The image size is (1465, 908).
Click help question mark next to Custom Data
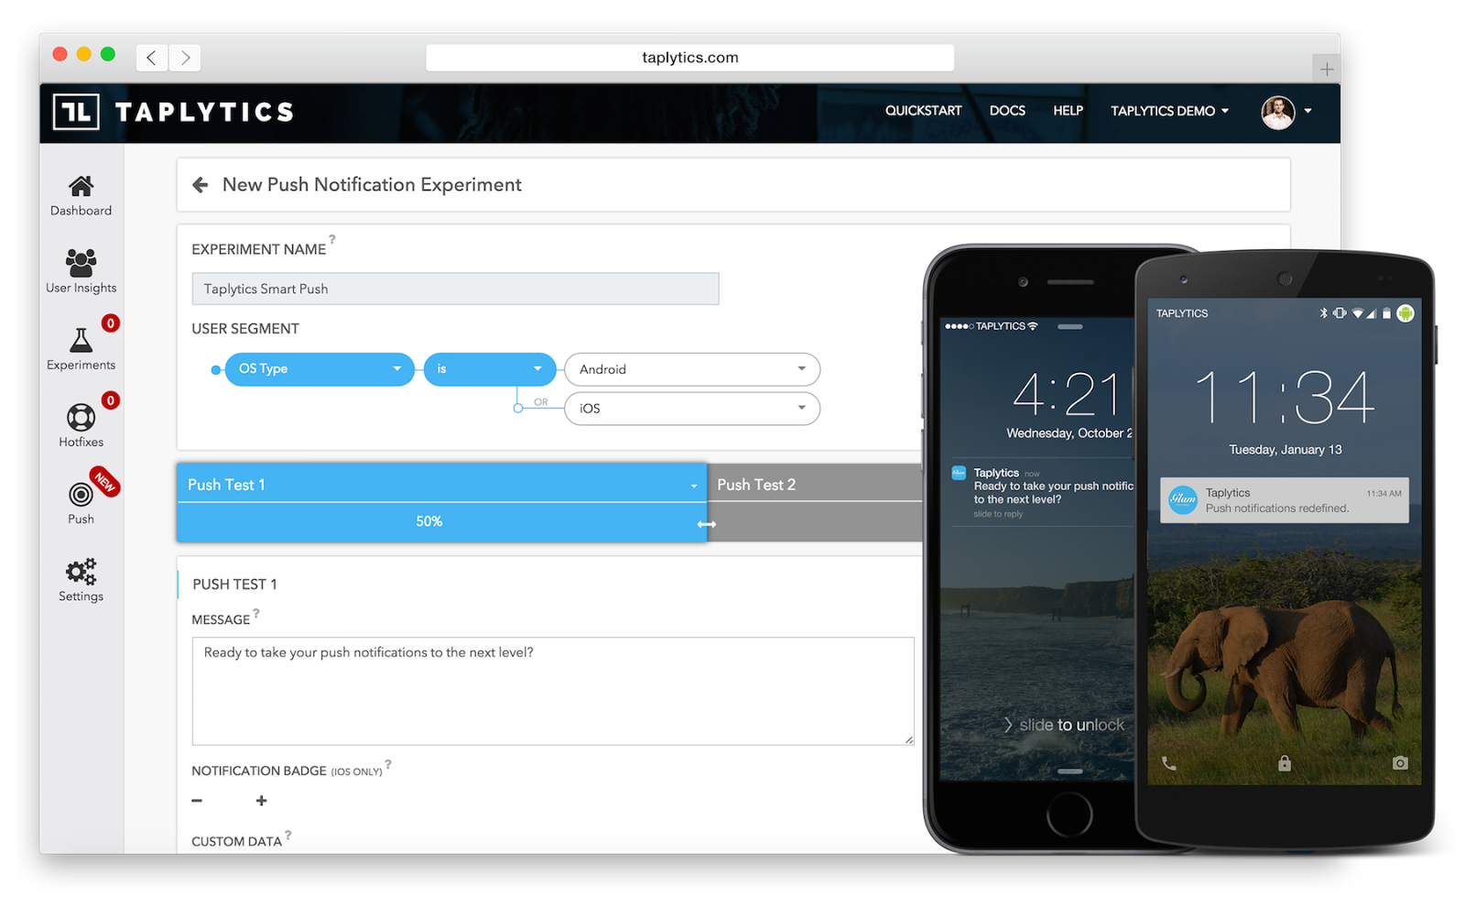288,835
